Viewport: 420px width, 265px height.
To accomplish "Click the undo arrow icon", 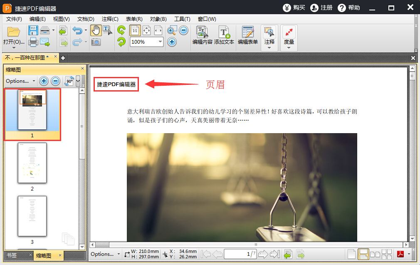I will 77,30.
